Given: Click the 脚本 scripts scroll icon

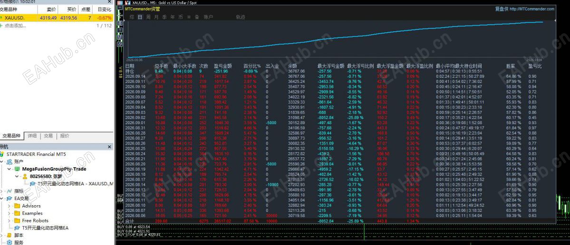Looking at the screenshot, I should point(10,235).
